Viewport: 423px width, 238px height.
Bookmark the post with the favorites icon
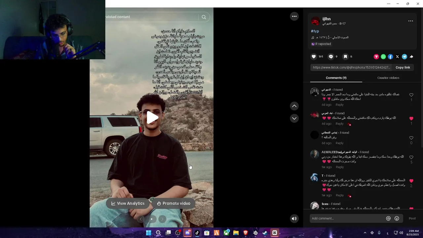(345, 57)
